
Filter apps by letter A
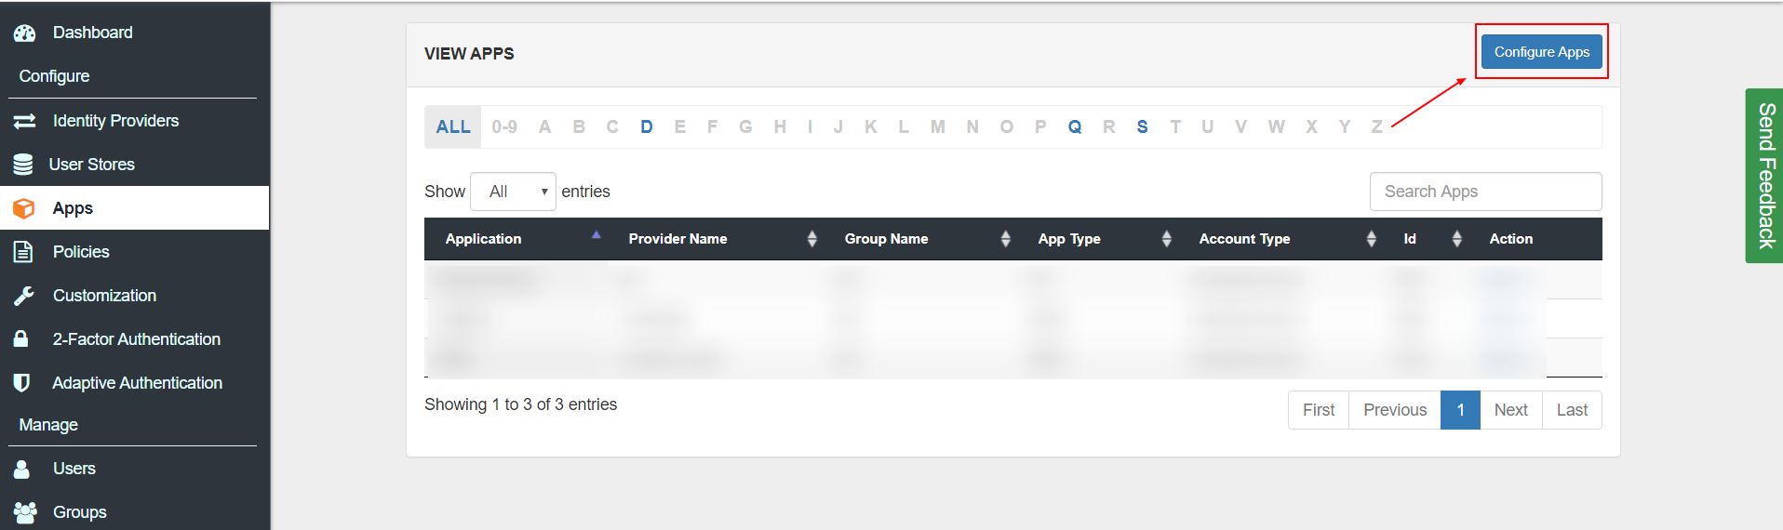pos(545,126)
